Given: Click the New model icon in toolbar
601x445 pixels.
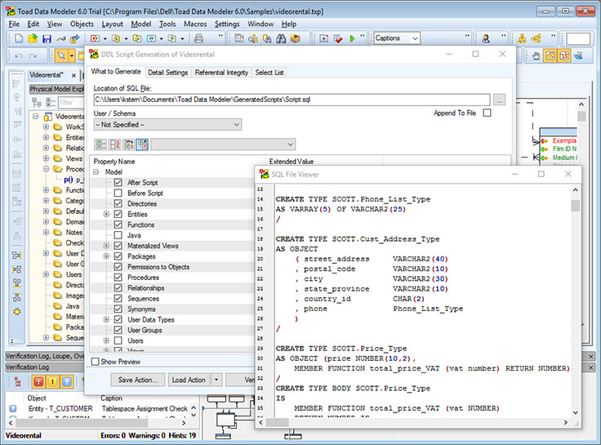Looking at the screenshot, I should (19, 38).
